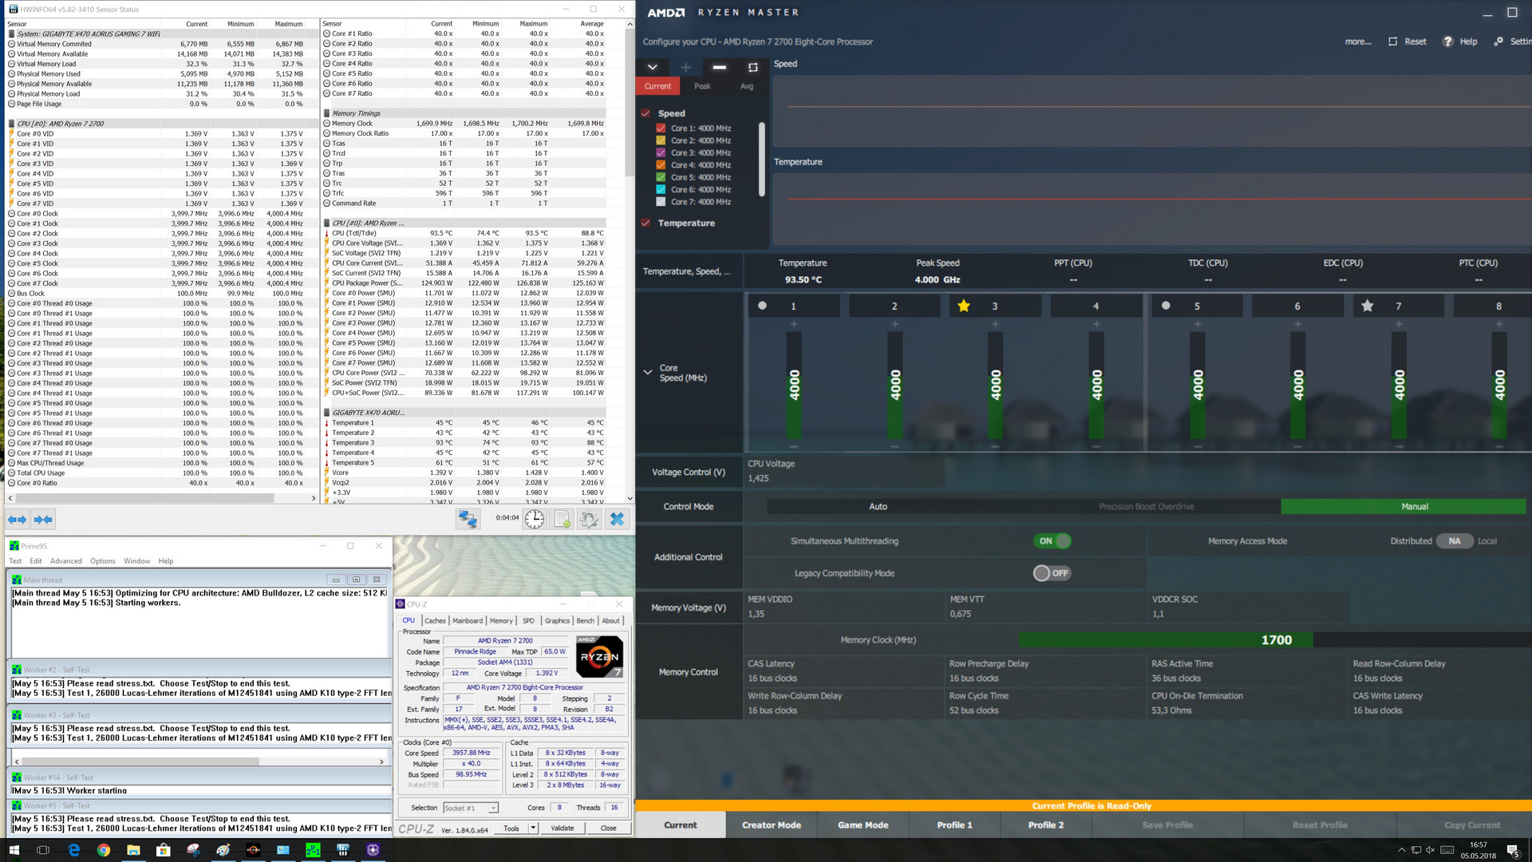Click Ryzen Master Help icon
Image resolution: width=1532 pixels, height=862 pixels.
pos(1447,42)
